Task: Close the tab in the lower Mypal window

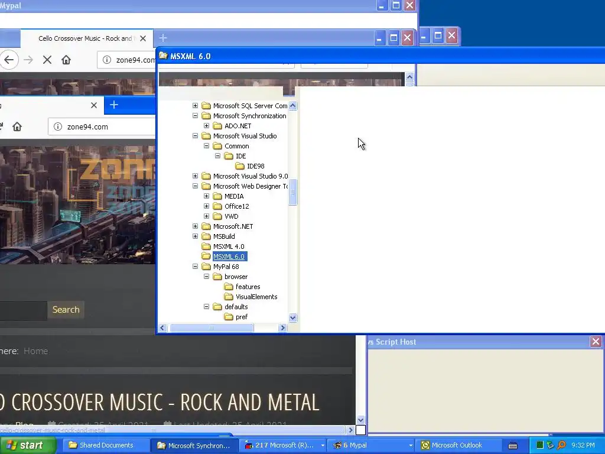Action: pyautogui.click(x=94, y=105)
